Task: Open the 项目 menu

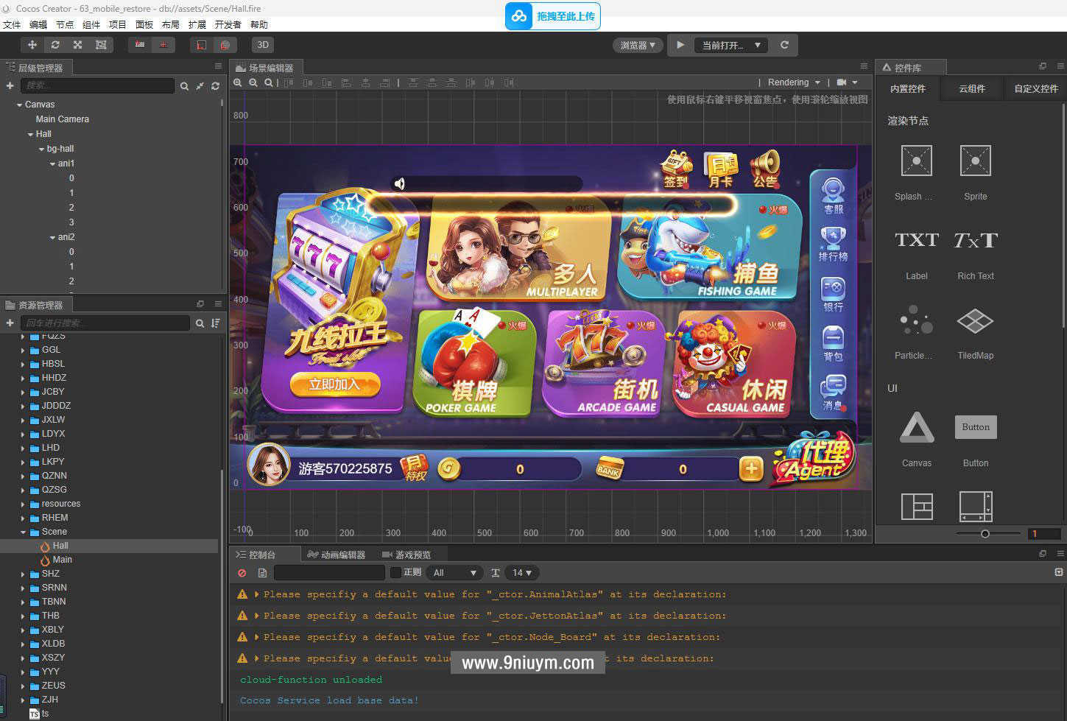Action: click(118, 24)
